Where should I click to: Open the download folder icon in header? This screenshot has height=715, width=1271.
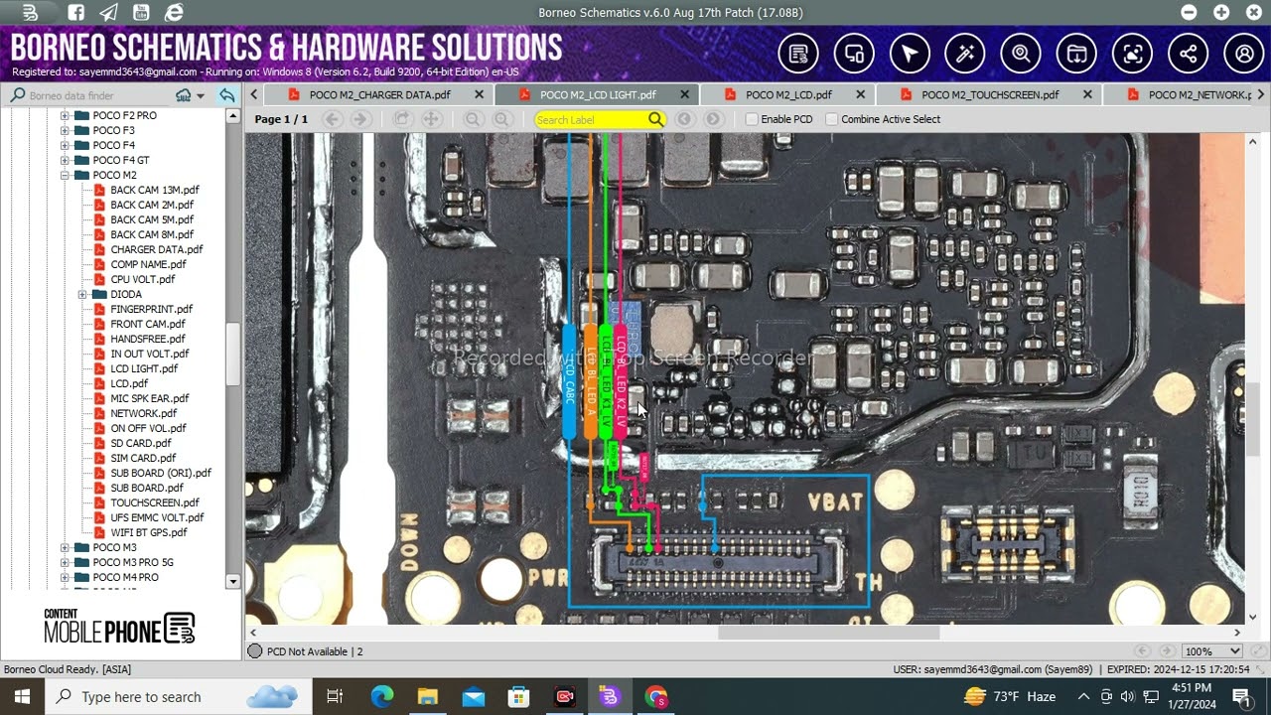tap(1076, 54)
